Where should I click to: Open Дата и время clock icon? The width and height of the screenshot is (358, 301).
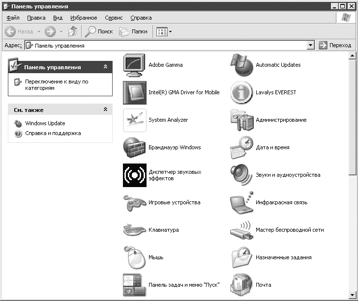click(241, 147)
